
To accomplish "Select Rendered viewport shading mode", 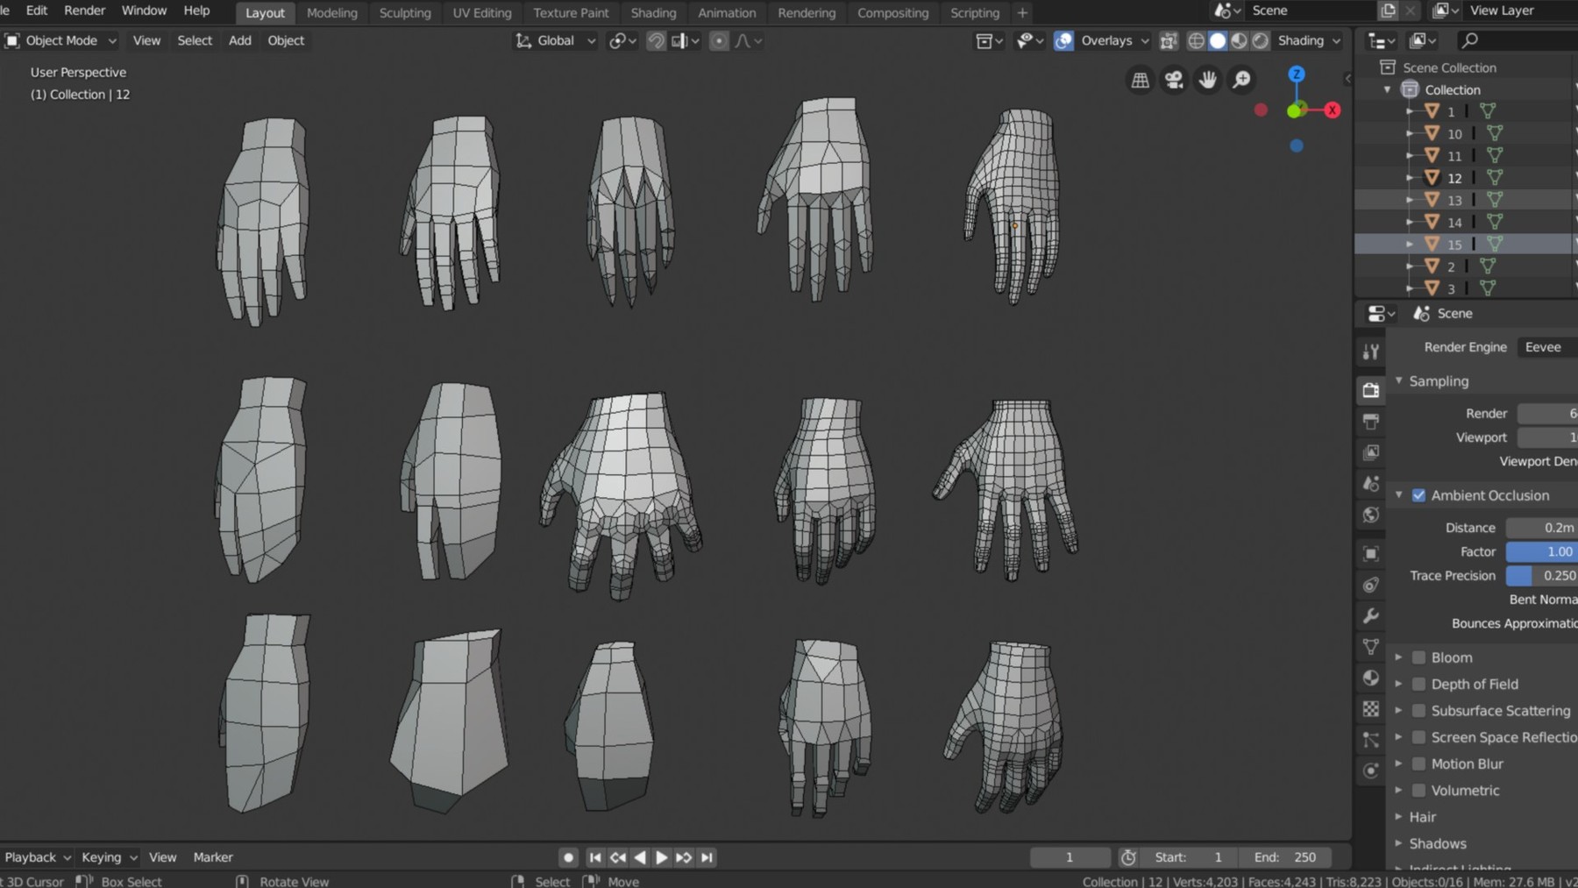I will click(x=1260, y=40).
